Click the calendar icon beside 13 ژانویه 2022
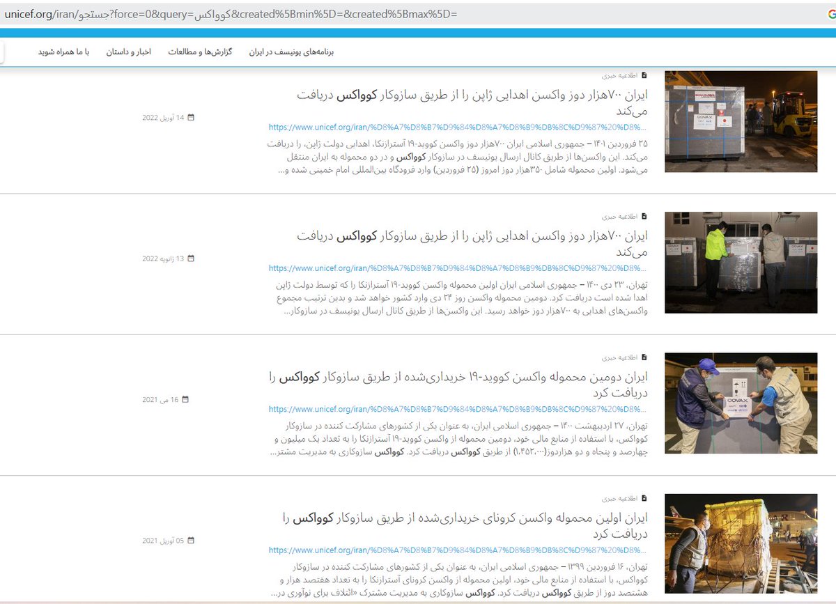Image resolution: width=836 pixels, height=604 pixels. 191,258
